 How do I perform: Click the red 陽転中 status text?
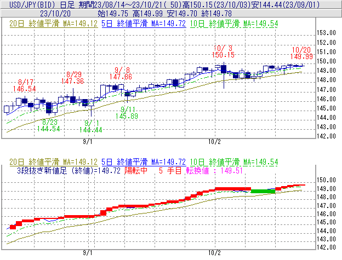coord(136,170)
